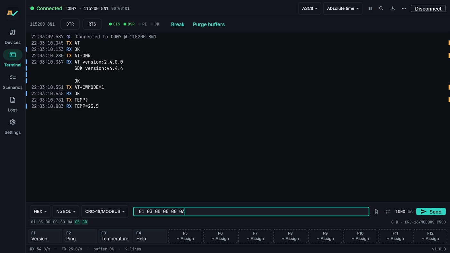Run the F2 Ping macro
Image resolution: width=450 pixels, height=253 pixels.
(80, 236)
